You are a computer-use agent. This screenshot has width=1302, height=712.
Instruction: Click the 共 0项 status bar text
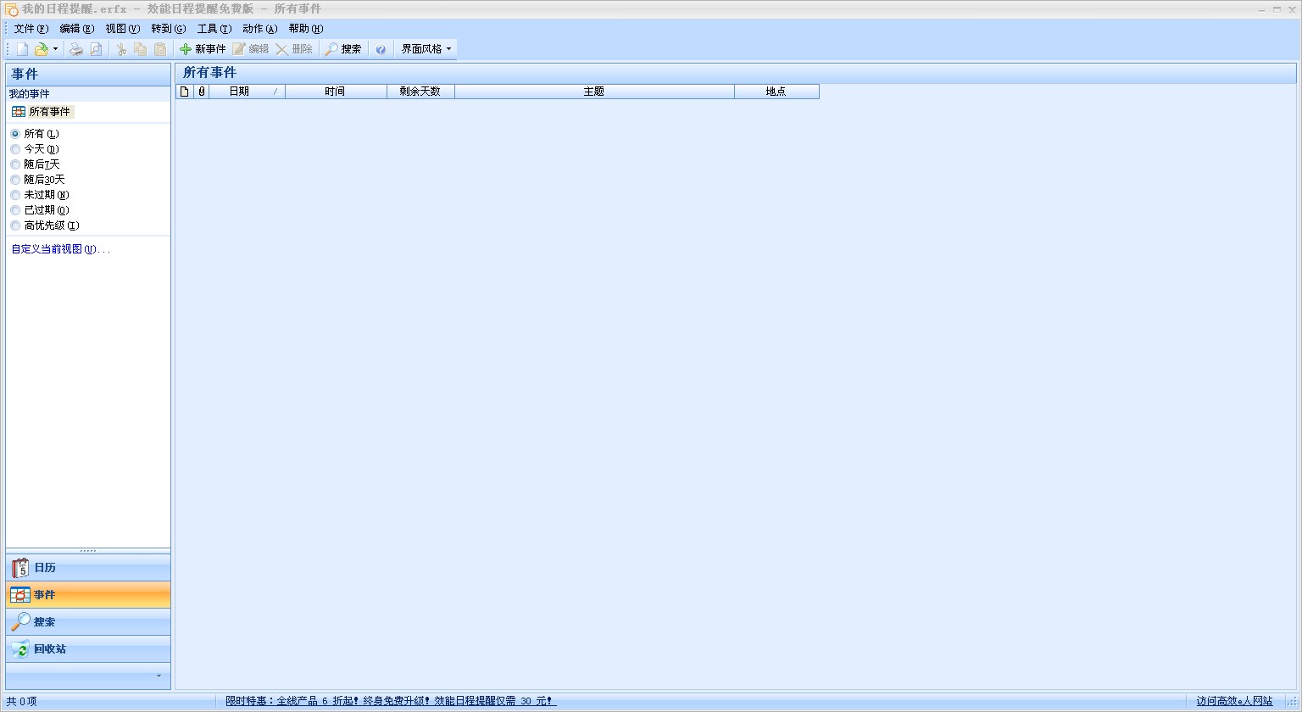point(22,701)
